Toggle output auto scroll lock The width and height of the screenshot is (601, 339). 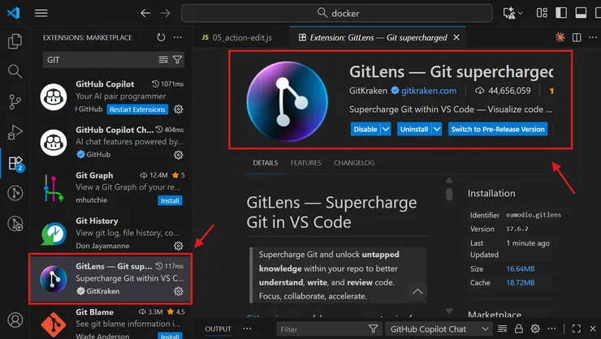519,328
